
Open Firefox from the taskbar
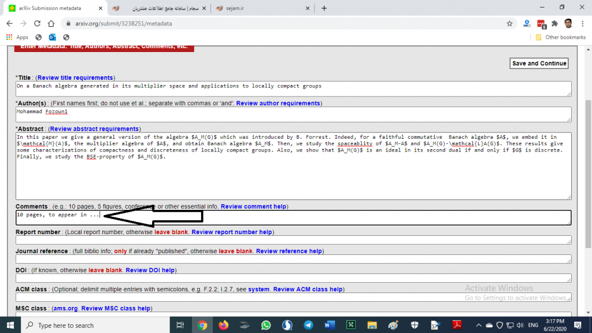[x=224, y=325]
